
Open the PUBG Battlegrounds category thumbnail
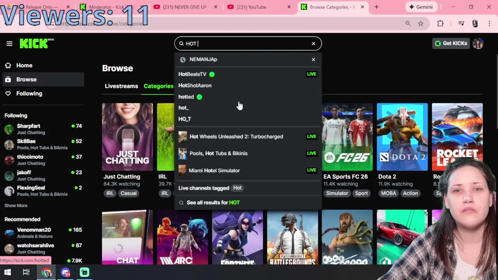pos(292,237)
